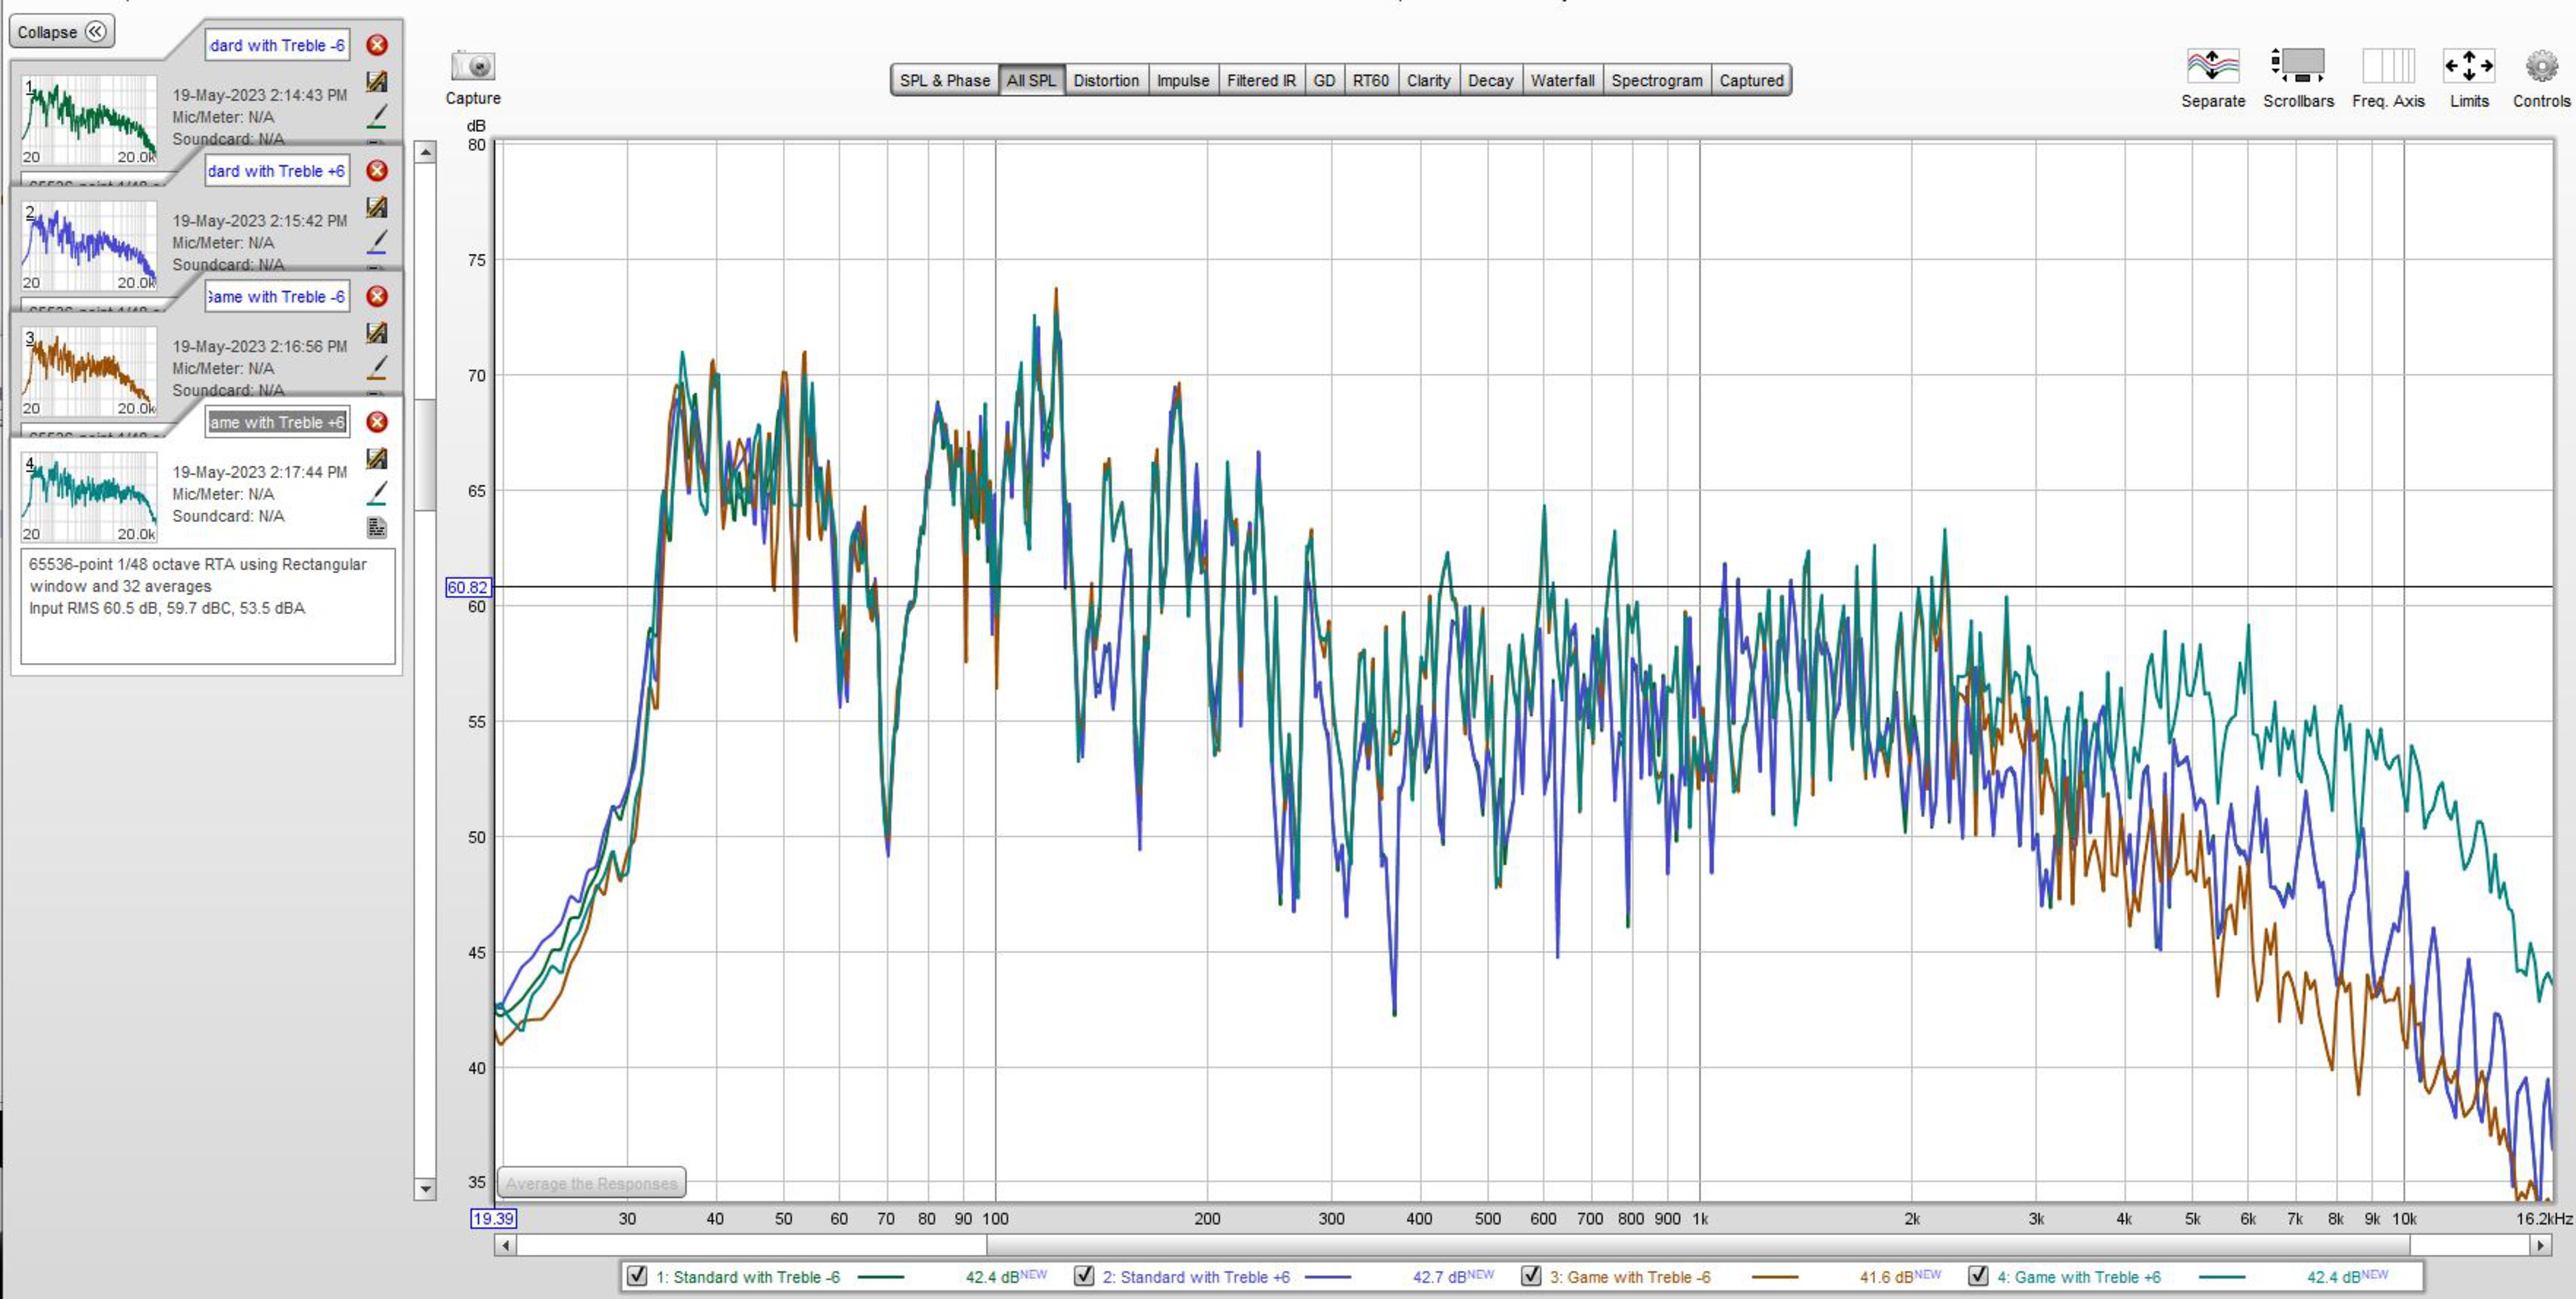
Task: Switch to the Spectrogram tab
Action: click(1656, 81)
